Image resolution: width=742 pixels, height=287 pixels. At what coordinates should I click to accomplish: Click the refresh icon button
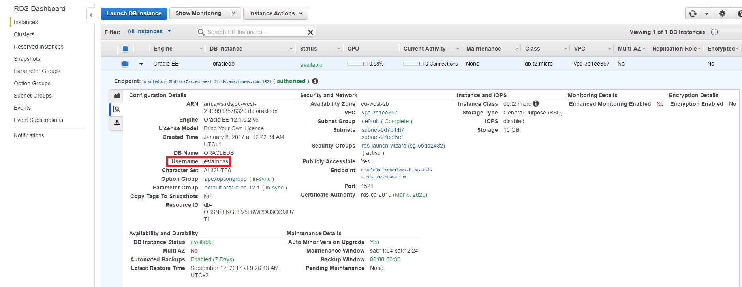click(x=693, y=13)
